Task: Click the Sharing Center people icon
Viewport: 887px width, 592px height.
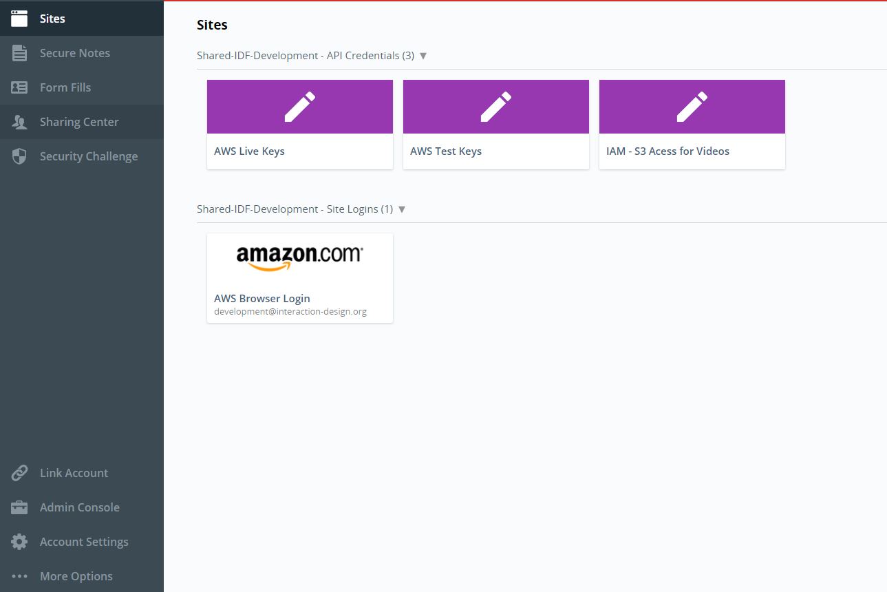Action: click(19, 122)
